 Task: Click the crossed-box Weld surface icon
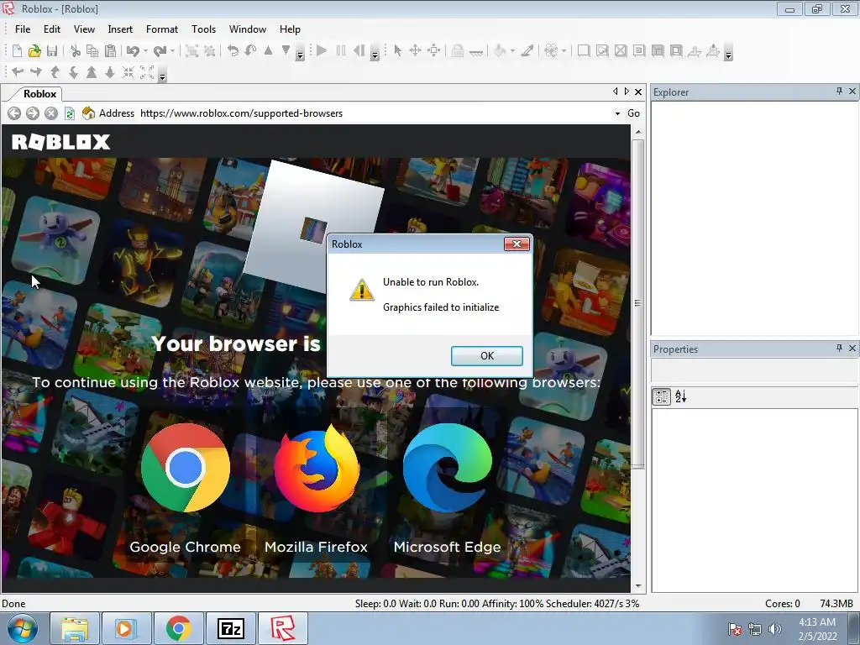tap(621, 51)
